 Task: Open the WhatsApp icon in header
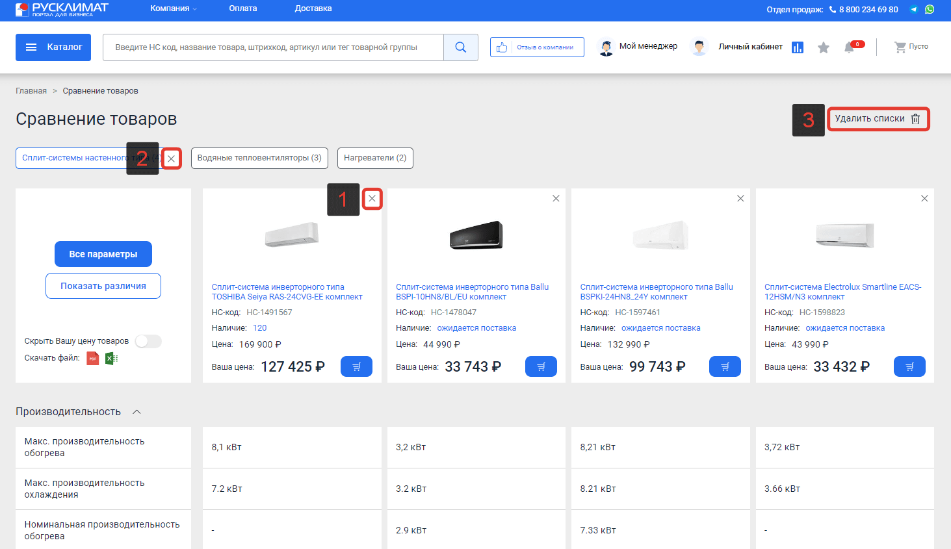tap(930, 9)
